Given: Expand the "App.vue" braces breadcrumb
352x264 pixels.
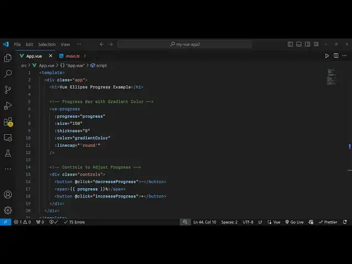Looking at the screenshot, I should click(x=73, y=65).
